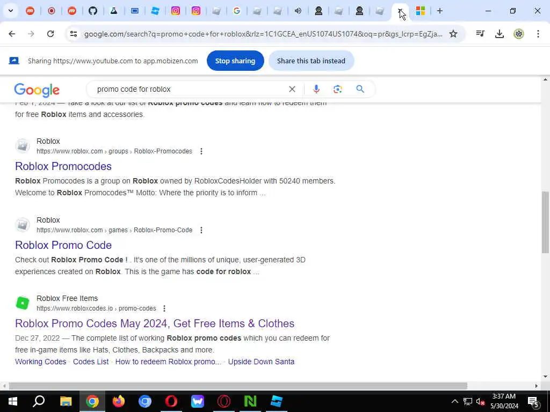Viewport: 550px width, 412px height.
Task: Open more options for Roblox-Promo-Code result
Action: [201, 230]
